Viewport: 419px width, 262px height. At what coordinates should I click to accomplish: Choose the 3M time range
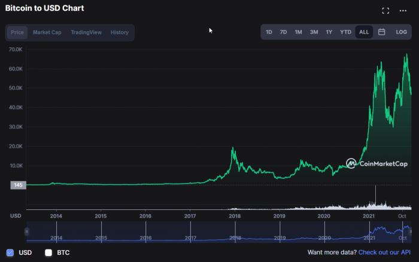point(314,32)
